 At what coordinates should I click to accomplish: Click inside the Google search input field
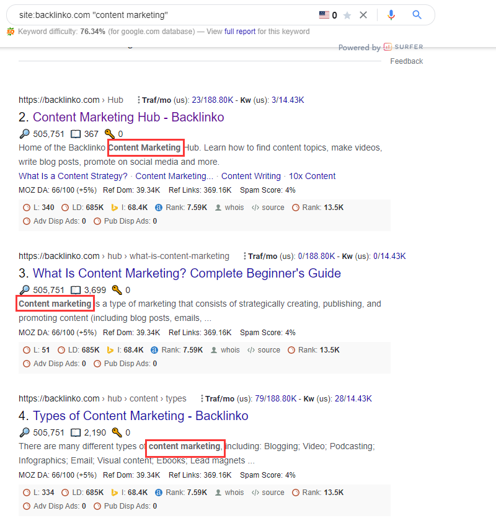click(155, 15)
